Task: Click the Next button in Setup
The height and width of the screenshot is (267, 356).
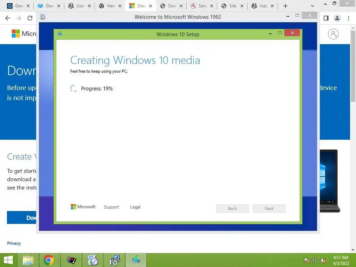Action: [269, 209]
